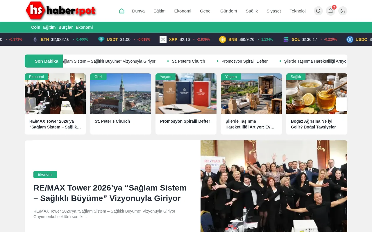Click the XRP icon in the ticker
Image resolution: width=372 pixels, height=232 pixels.
point(163,39)
